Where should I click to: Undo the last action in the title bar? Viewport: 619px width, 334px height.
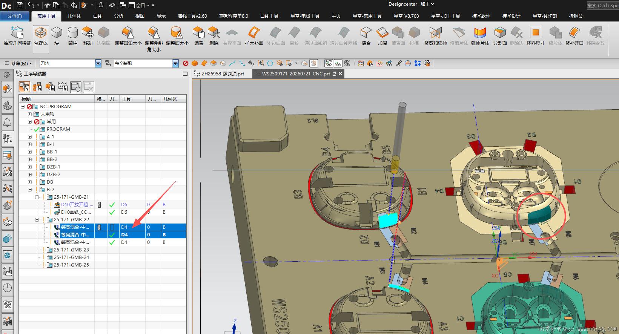pos(31,5)
